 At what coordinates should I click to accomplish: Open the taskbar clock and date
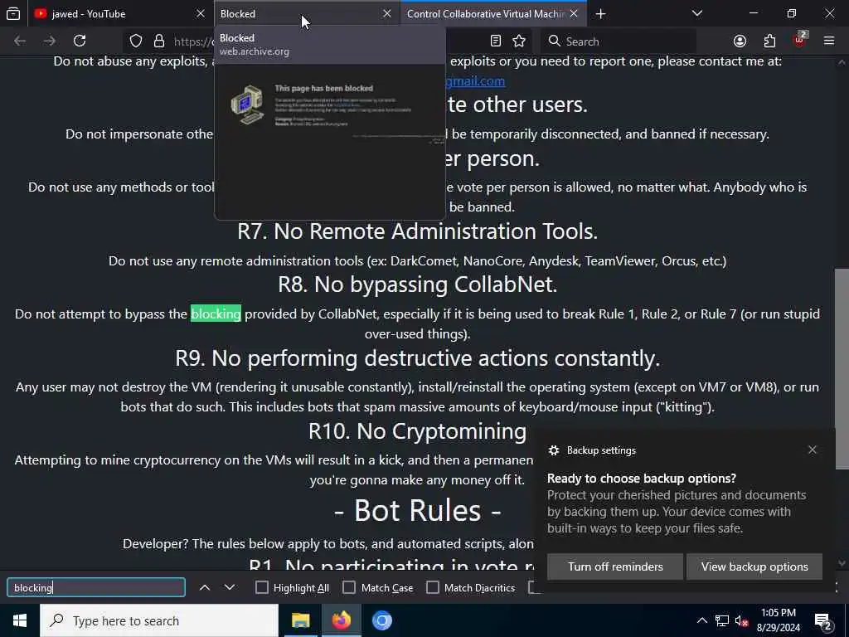778,620
